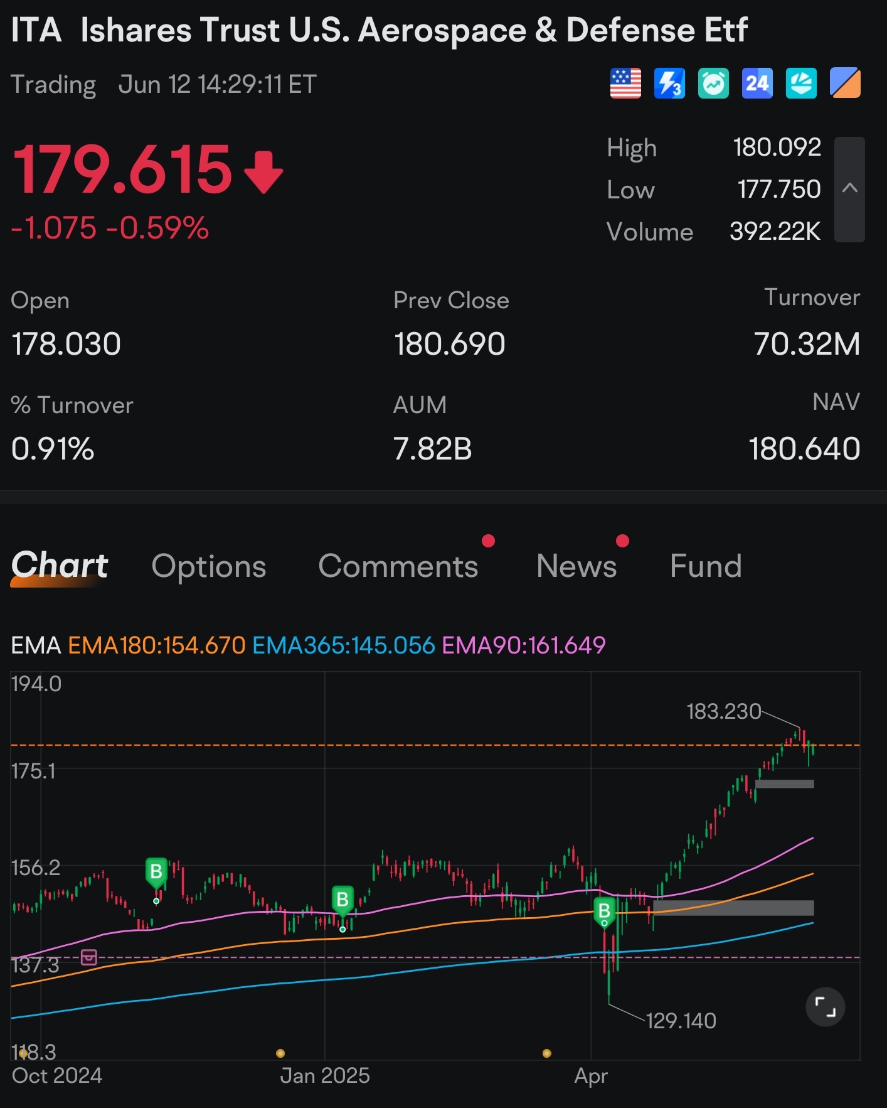Tap the change -1.075 -0.59%
Viewport: 887px width, 1108px height.
(x=110, y=228)
